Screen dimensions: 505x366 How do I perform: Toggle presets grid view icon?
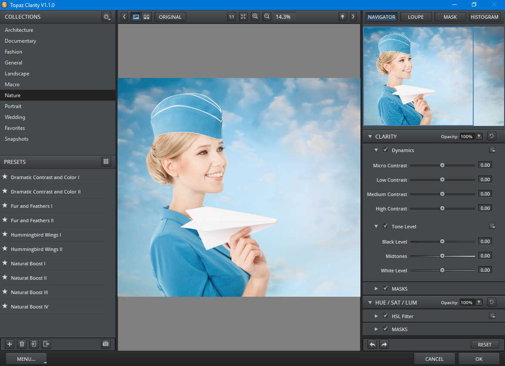click(x=106, y=162)
